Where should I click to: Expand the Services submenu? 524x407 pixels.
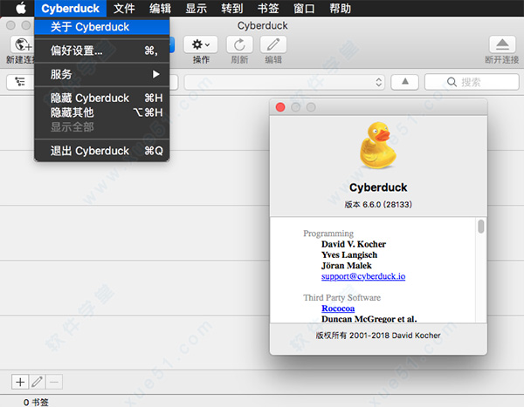click(102, 74)
